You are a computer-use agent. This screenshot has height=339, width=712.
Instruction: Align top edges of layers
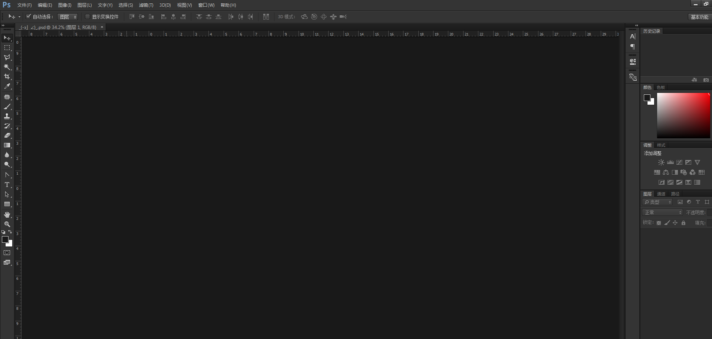click(132, 17)
